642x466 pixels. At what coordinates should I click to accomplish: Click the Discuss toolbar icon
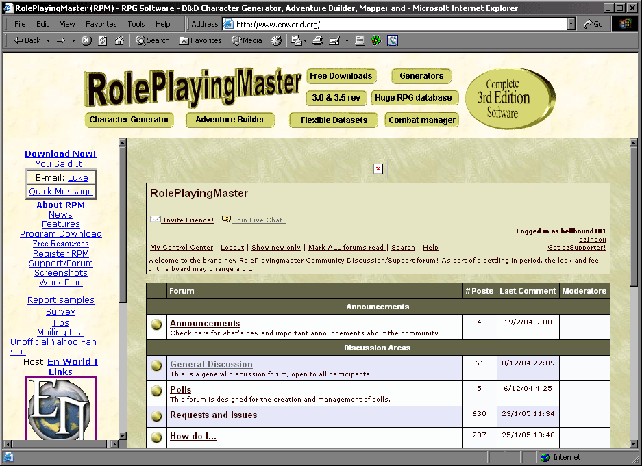click(360, 40)
